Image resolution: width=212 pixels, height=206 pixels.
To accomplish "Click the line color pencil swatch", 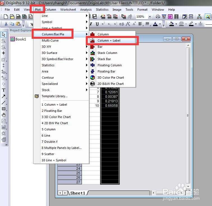I will 191,24.
